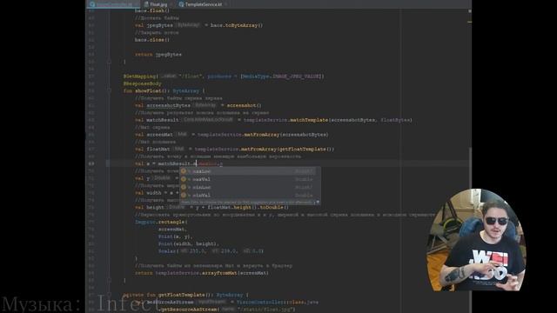Click 'Imgproc.rectangle' call in code
Viewport: 557px width, 313px height.
click(x=160, y=222)
